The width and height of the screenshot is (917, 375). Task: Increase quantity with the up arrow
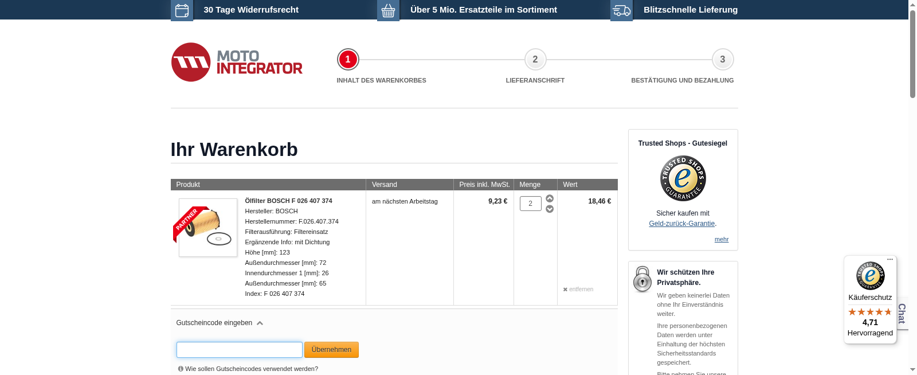pos(550,198)
